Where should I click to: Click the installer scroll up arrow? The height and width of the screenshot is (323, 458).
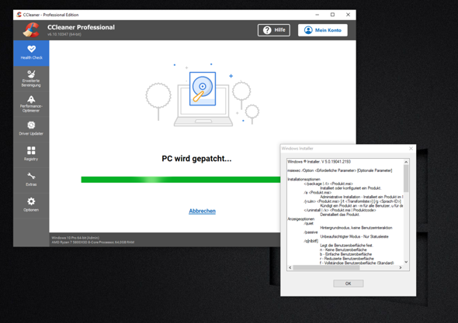point(406,162)
